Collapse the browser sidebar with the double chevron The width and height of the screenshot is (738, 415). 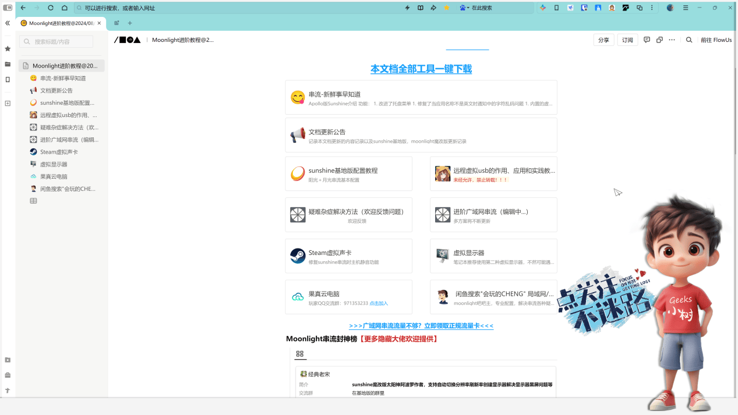8,23
